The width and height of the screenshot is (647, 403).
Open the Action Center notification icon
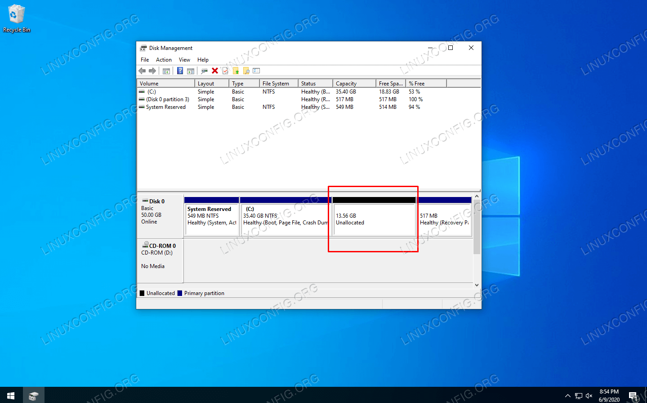pos(633,396)
